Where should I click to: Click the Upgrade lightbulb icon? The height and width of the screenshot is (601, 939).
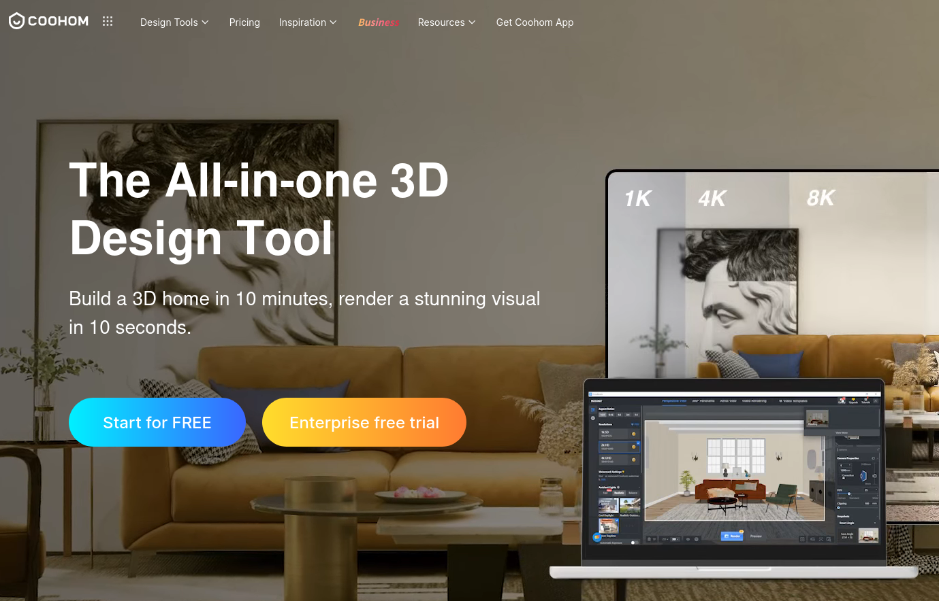(x=853, y=400)
